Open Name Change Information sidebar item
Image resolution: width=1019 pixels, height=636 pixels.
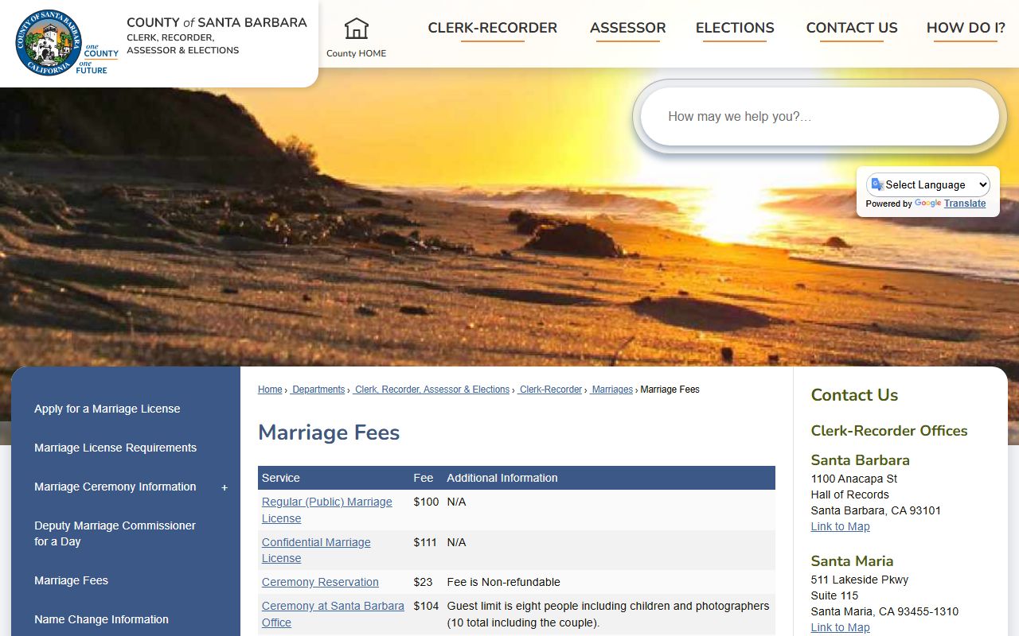[x=101, y=619]
